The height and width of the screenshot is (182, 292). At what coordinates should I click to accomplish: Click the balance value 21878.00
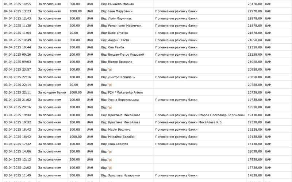254,25
